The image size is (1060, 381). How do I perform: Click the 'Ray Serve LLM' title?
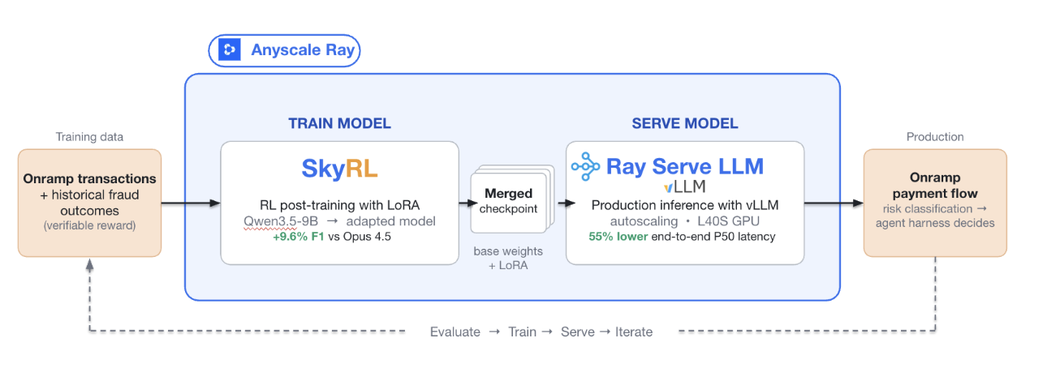click(685, 166)
